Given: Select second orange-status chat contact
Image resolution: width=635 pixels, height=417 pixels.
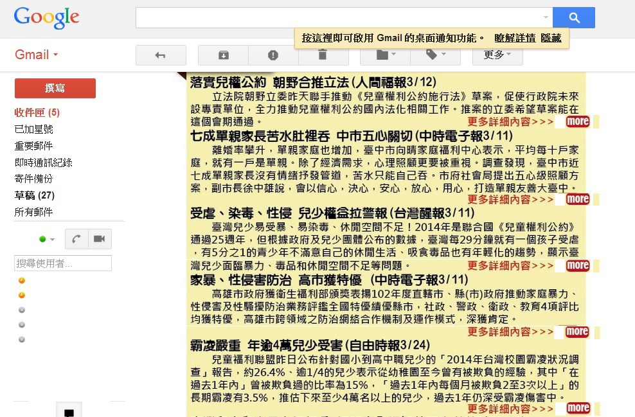Looking at the screenshot, I should [22, 295].
